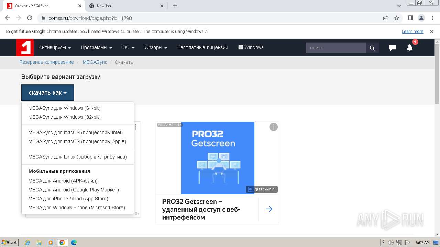Open File Explorer from the taskbar
Screen dimensions: 440x247
(x=39, y=243)
